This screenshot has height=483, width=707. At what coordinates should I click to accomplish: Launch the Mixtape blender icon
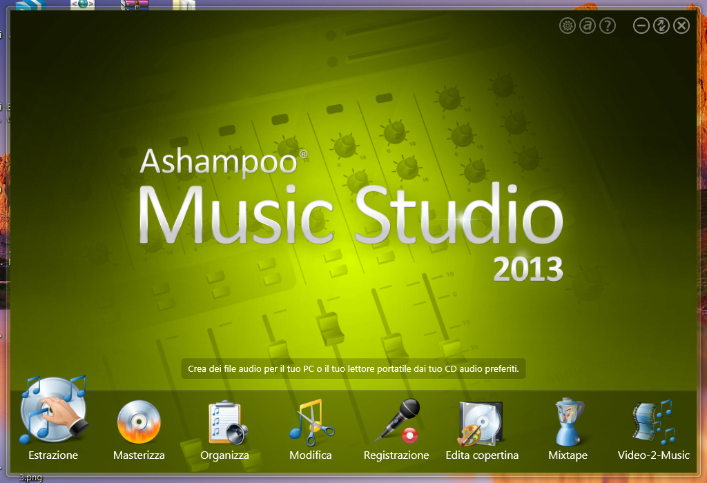(568, 422)
